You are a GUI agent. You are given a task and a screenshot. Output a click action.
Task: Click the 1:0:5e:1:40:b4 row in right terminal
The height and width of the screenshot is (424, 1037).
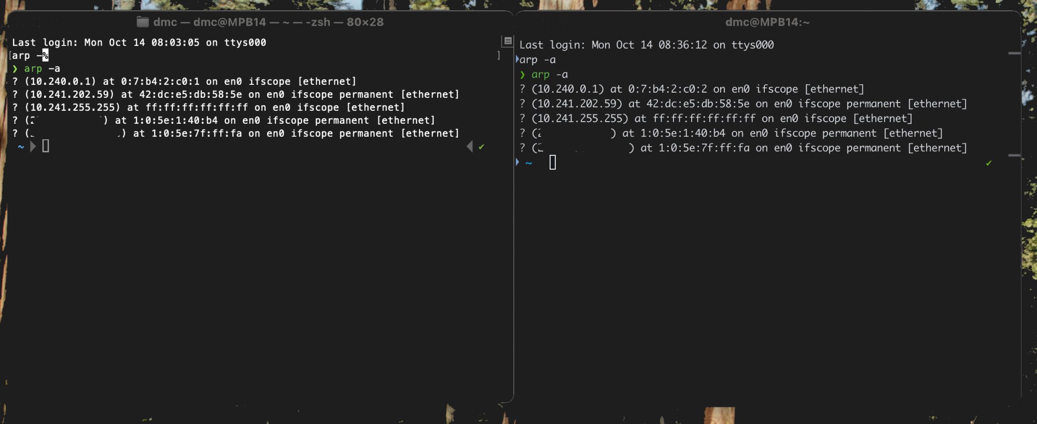(x=731, y=133)
